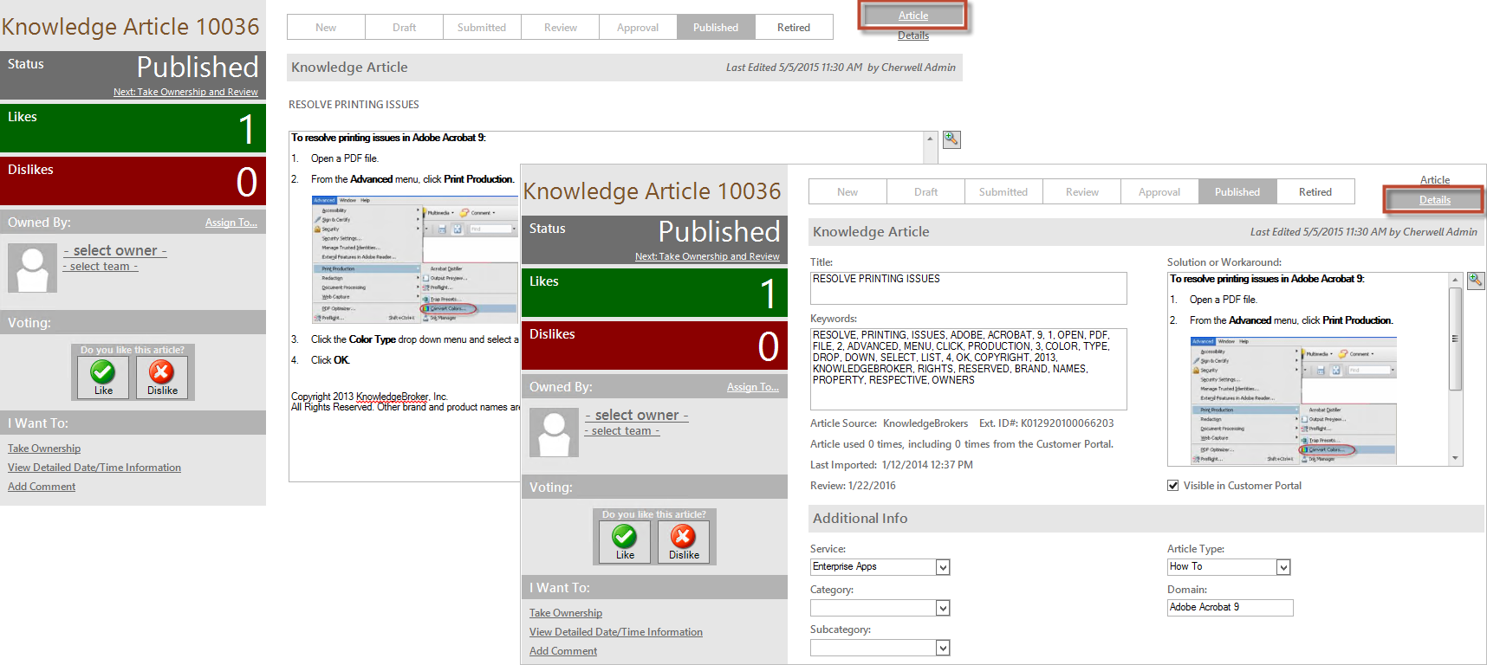Select the Retired stage in Article view
This screenshot has height=665, width=1487.
coord(794,27)
